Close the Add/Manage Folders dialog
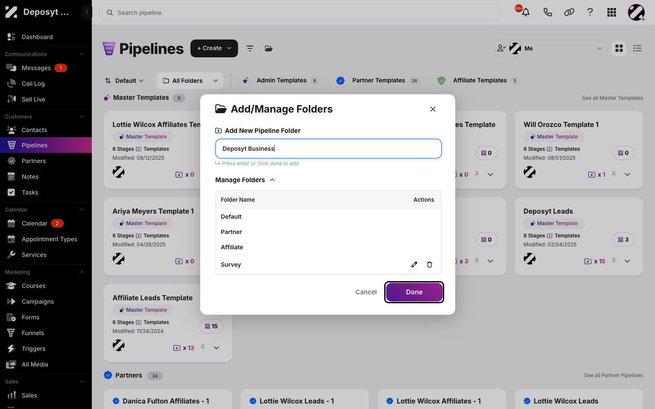The image size is (655, 409). (x=433, y=109)
